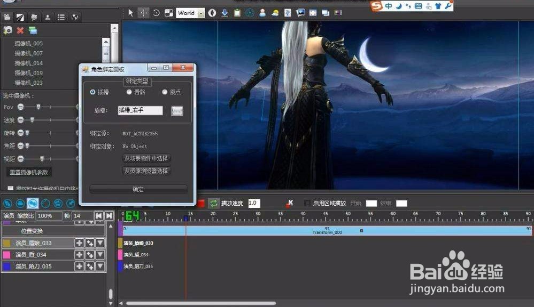Click the stacked blue-green windows icon
The width and height of the screenshot is (534, 307).
point(33,30)
